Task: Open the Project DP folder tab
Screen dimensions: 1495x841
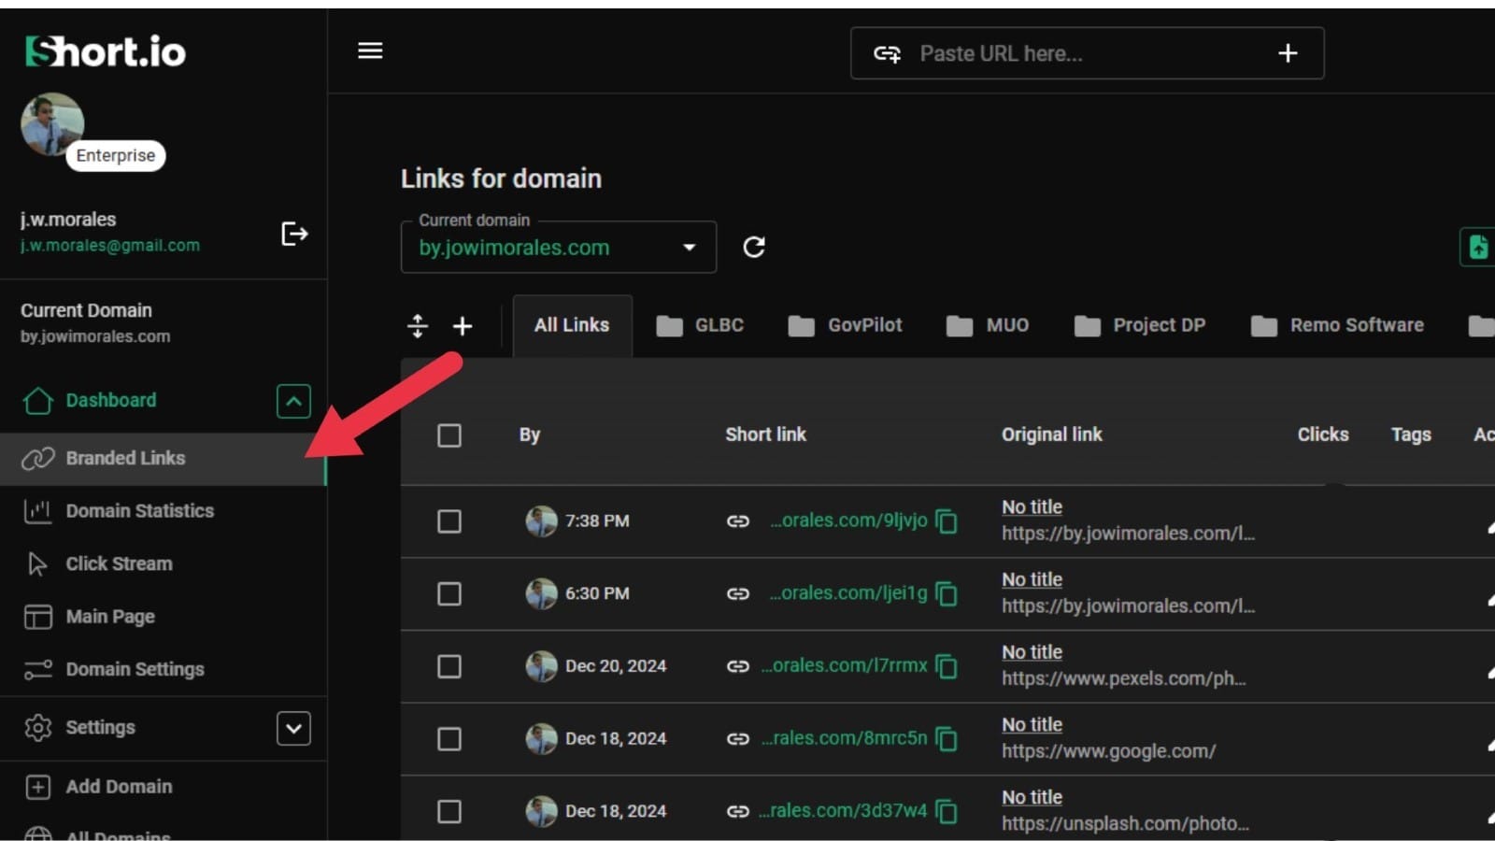Action: tap(1140, 325)
